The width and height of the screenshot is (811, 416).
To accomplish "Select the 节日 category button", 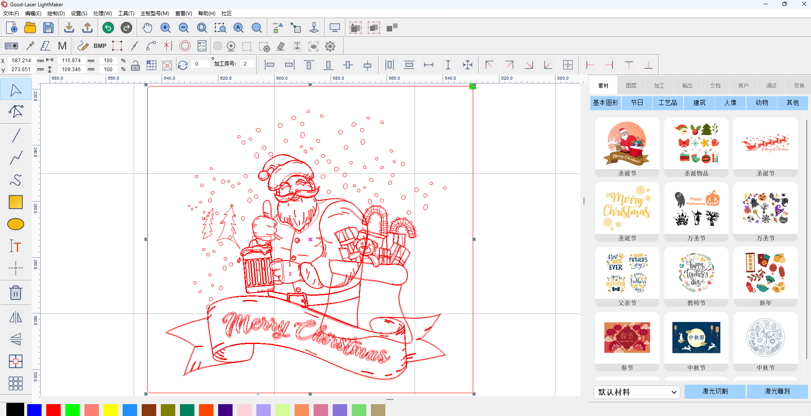I will tap(637, 103).
